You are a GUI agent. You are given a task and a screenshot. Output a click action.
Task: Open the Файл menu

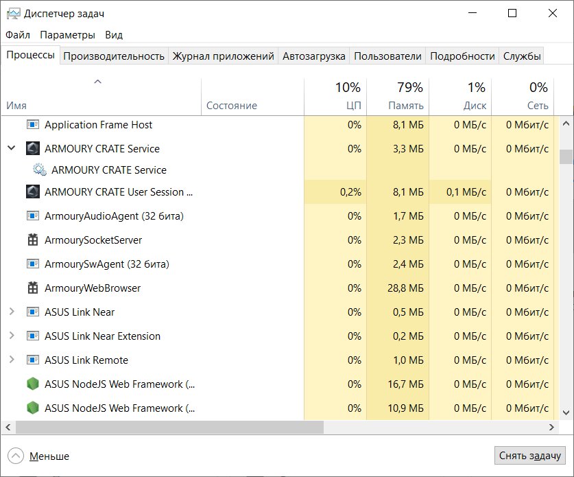coord(18,35)
